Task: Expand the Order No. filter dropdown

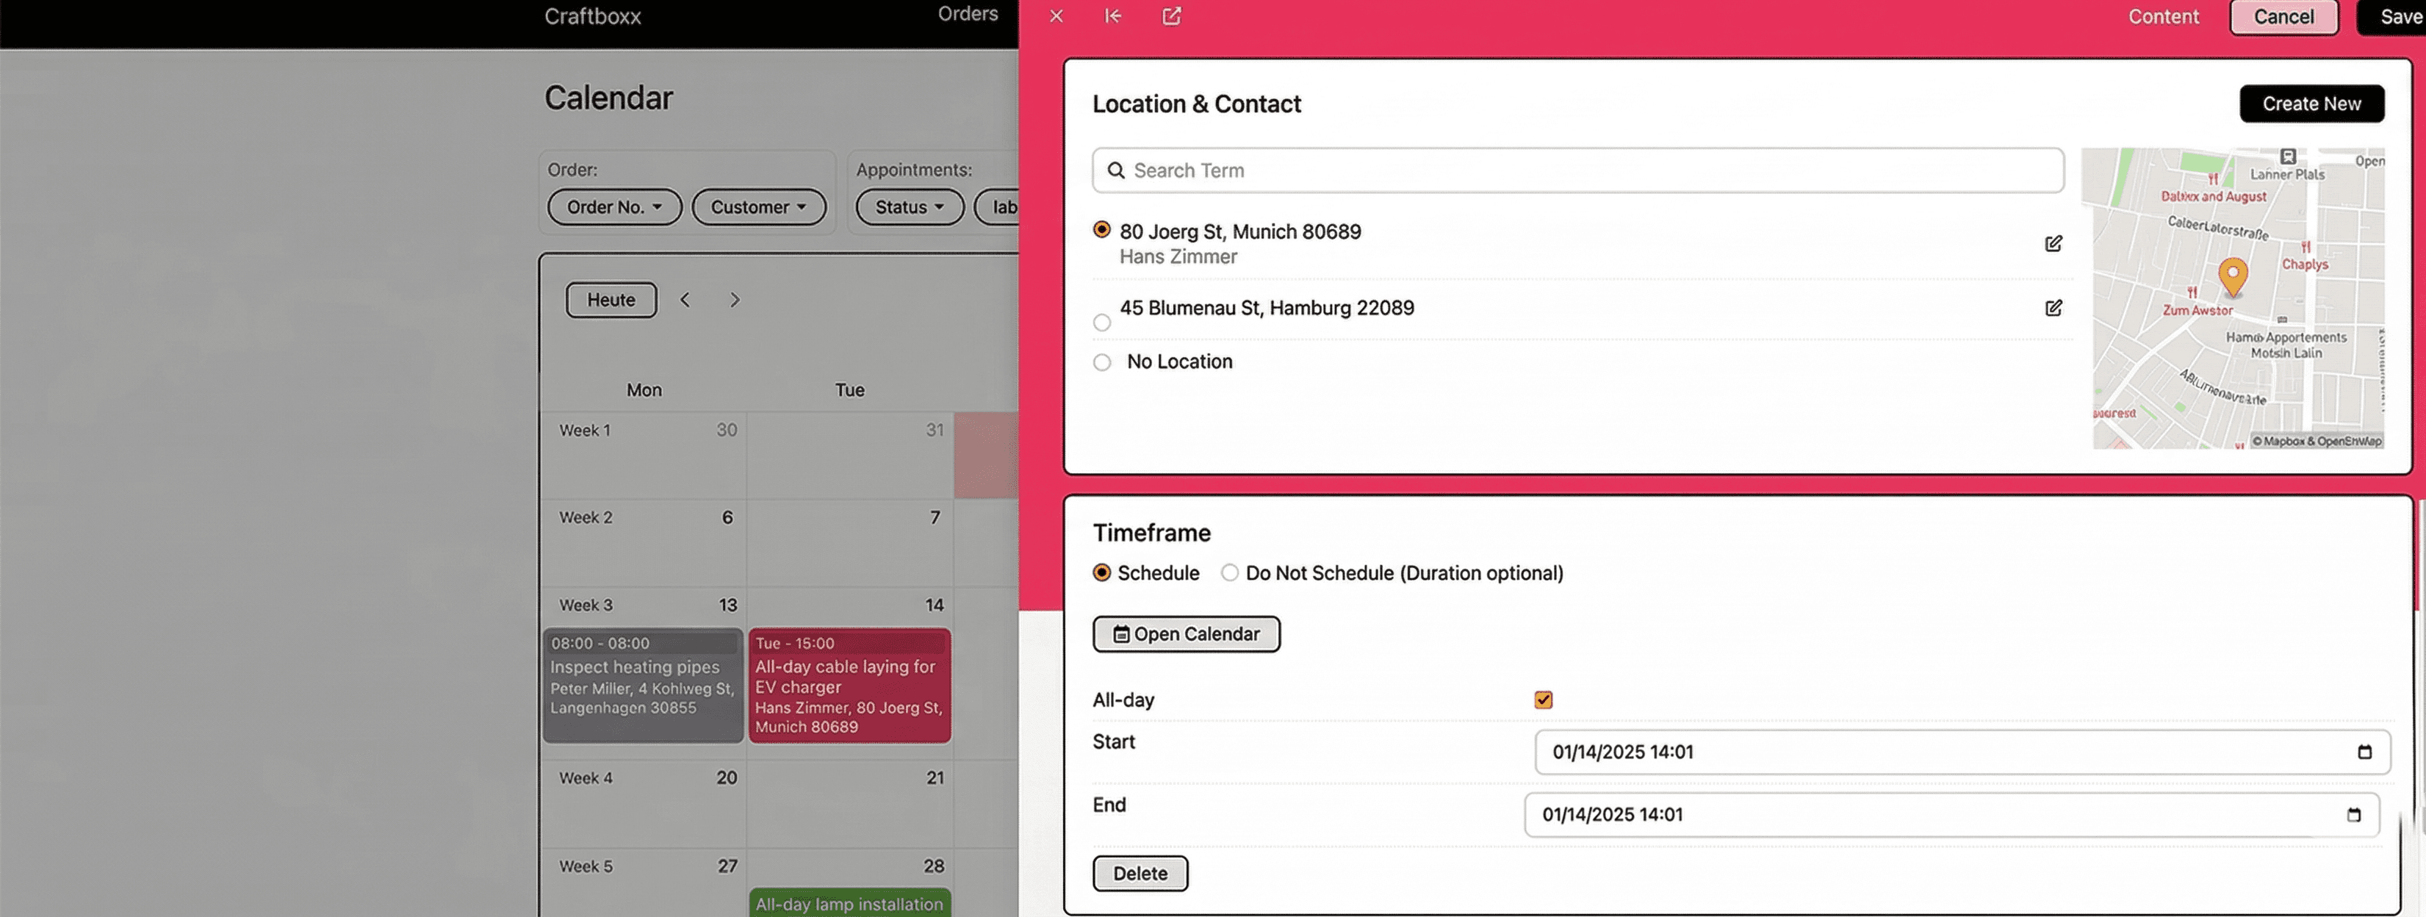Action: (614, 207)
